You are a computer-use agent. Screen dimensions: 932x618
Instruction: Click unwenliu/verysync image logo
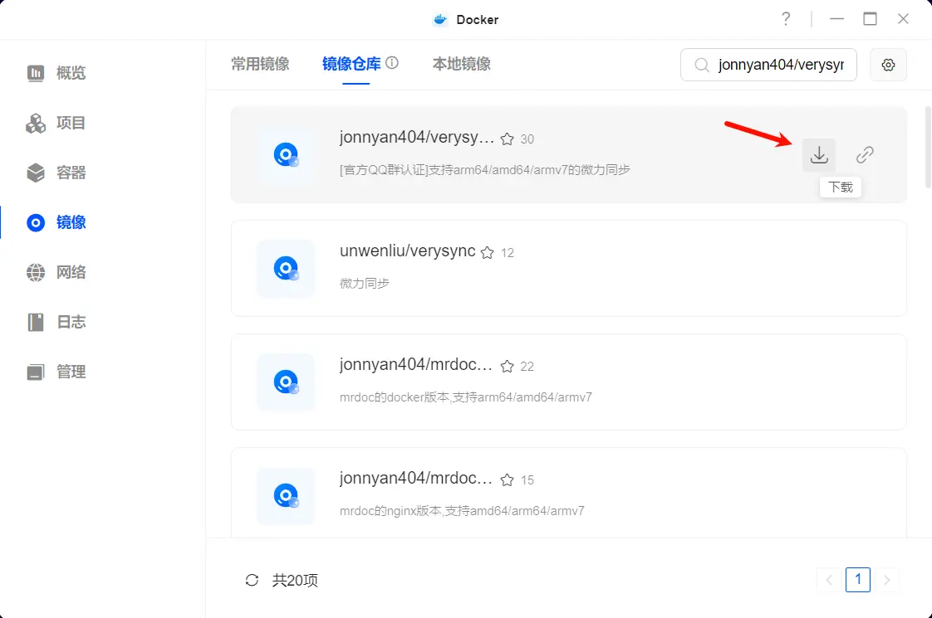click(286, 268)
